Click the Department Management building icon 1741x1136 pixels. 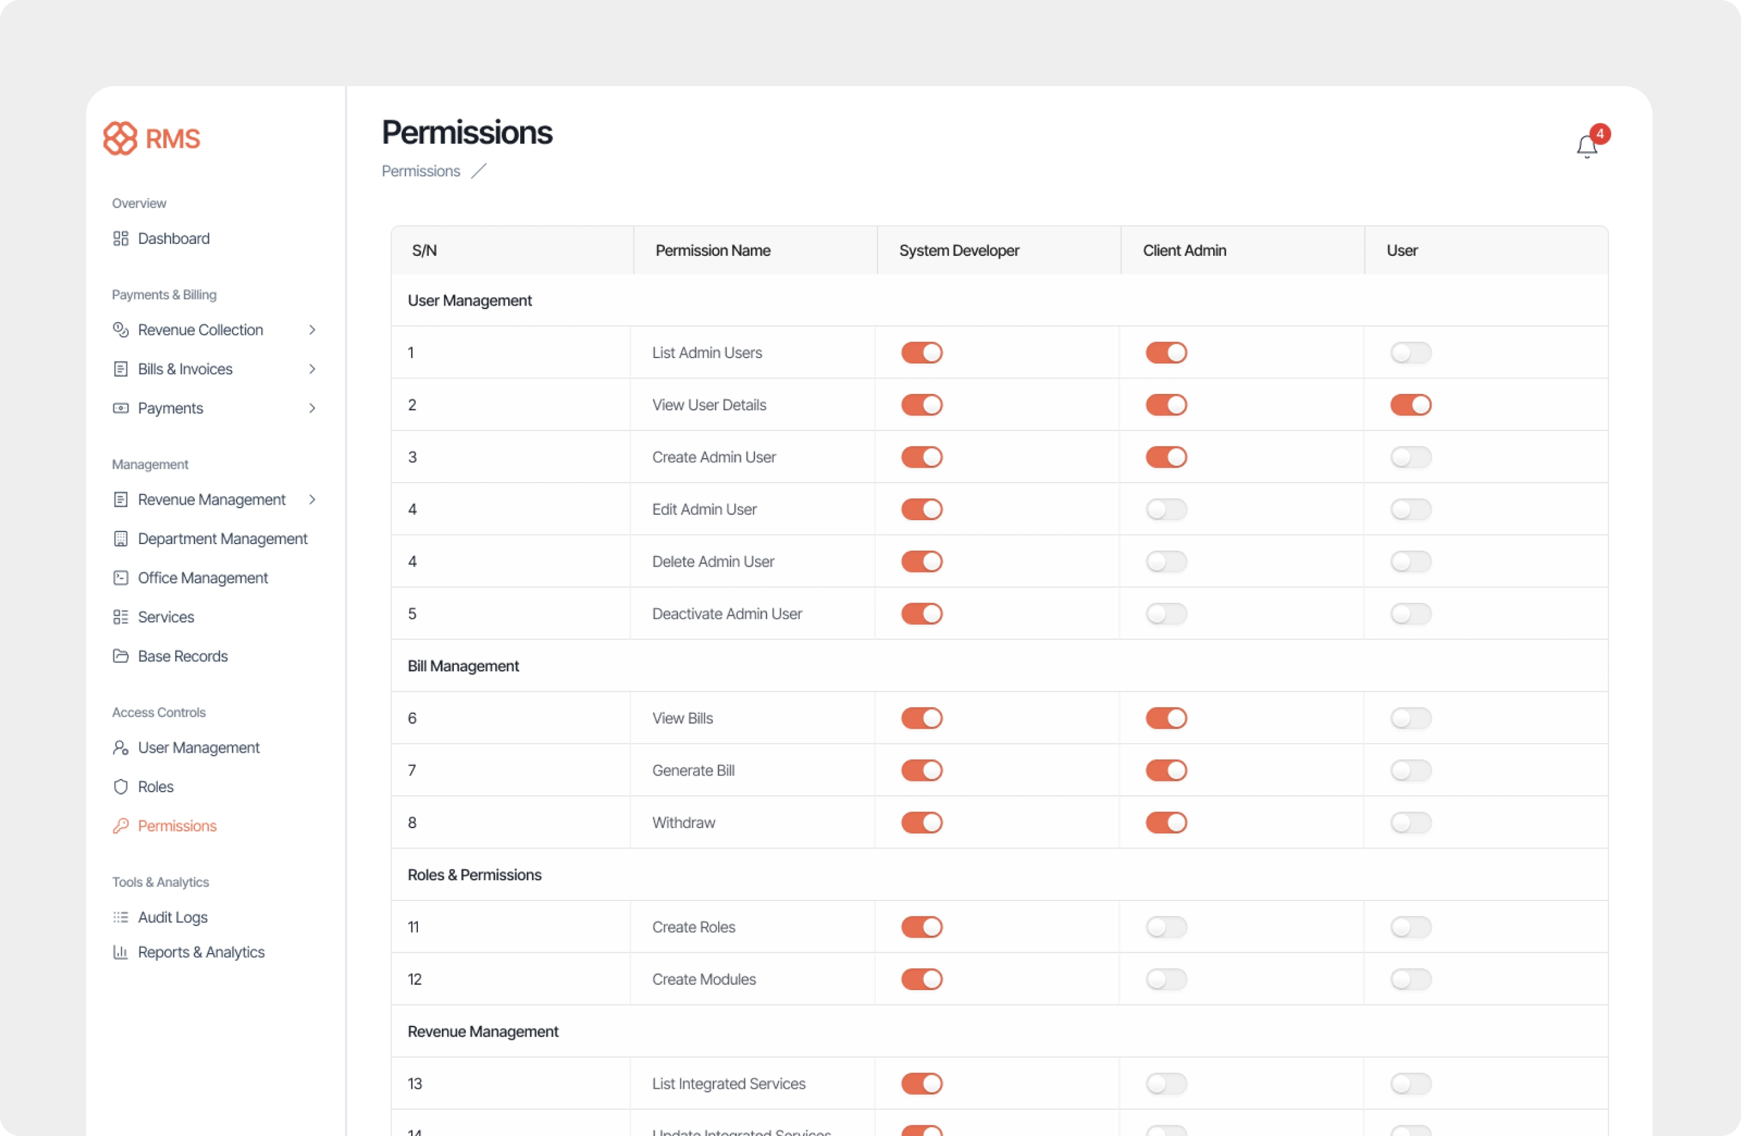(x=121, y=539)
